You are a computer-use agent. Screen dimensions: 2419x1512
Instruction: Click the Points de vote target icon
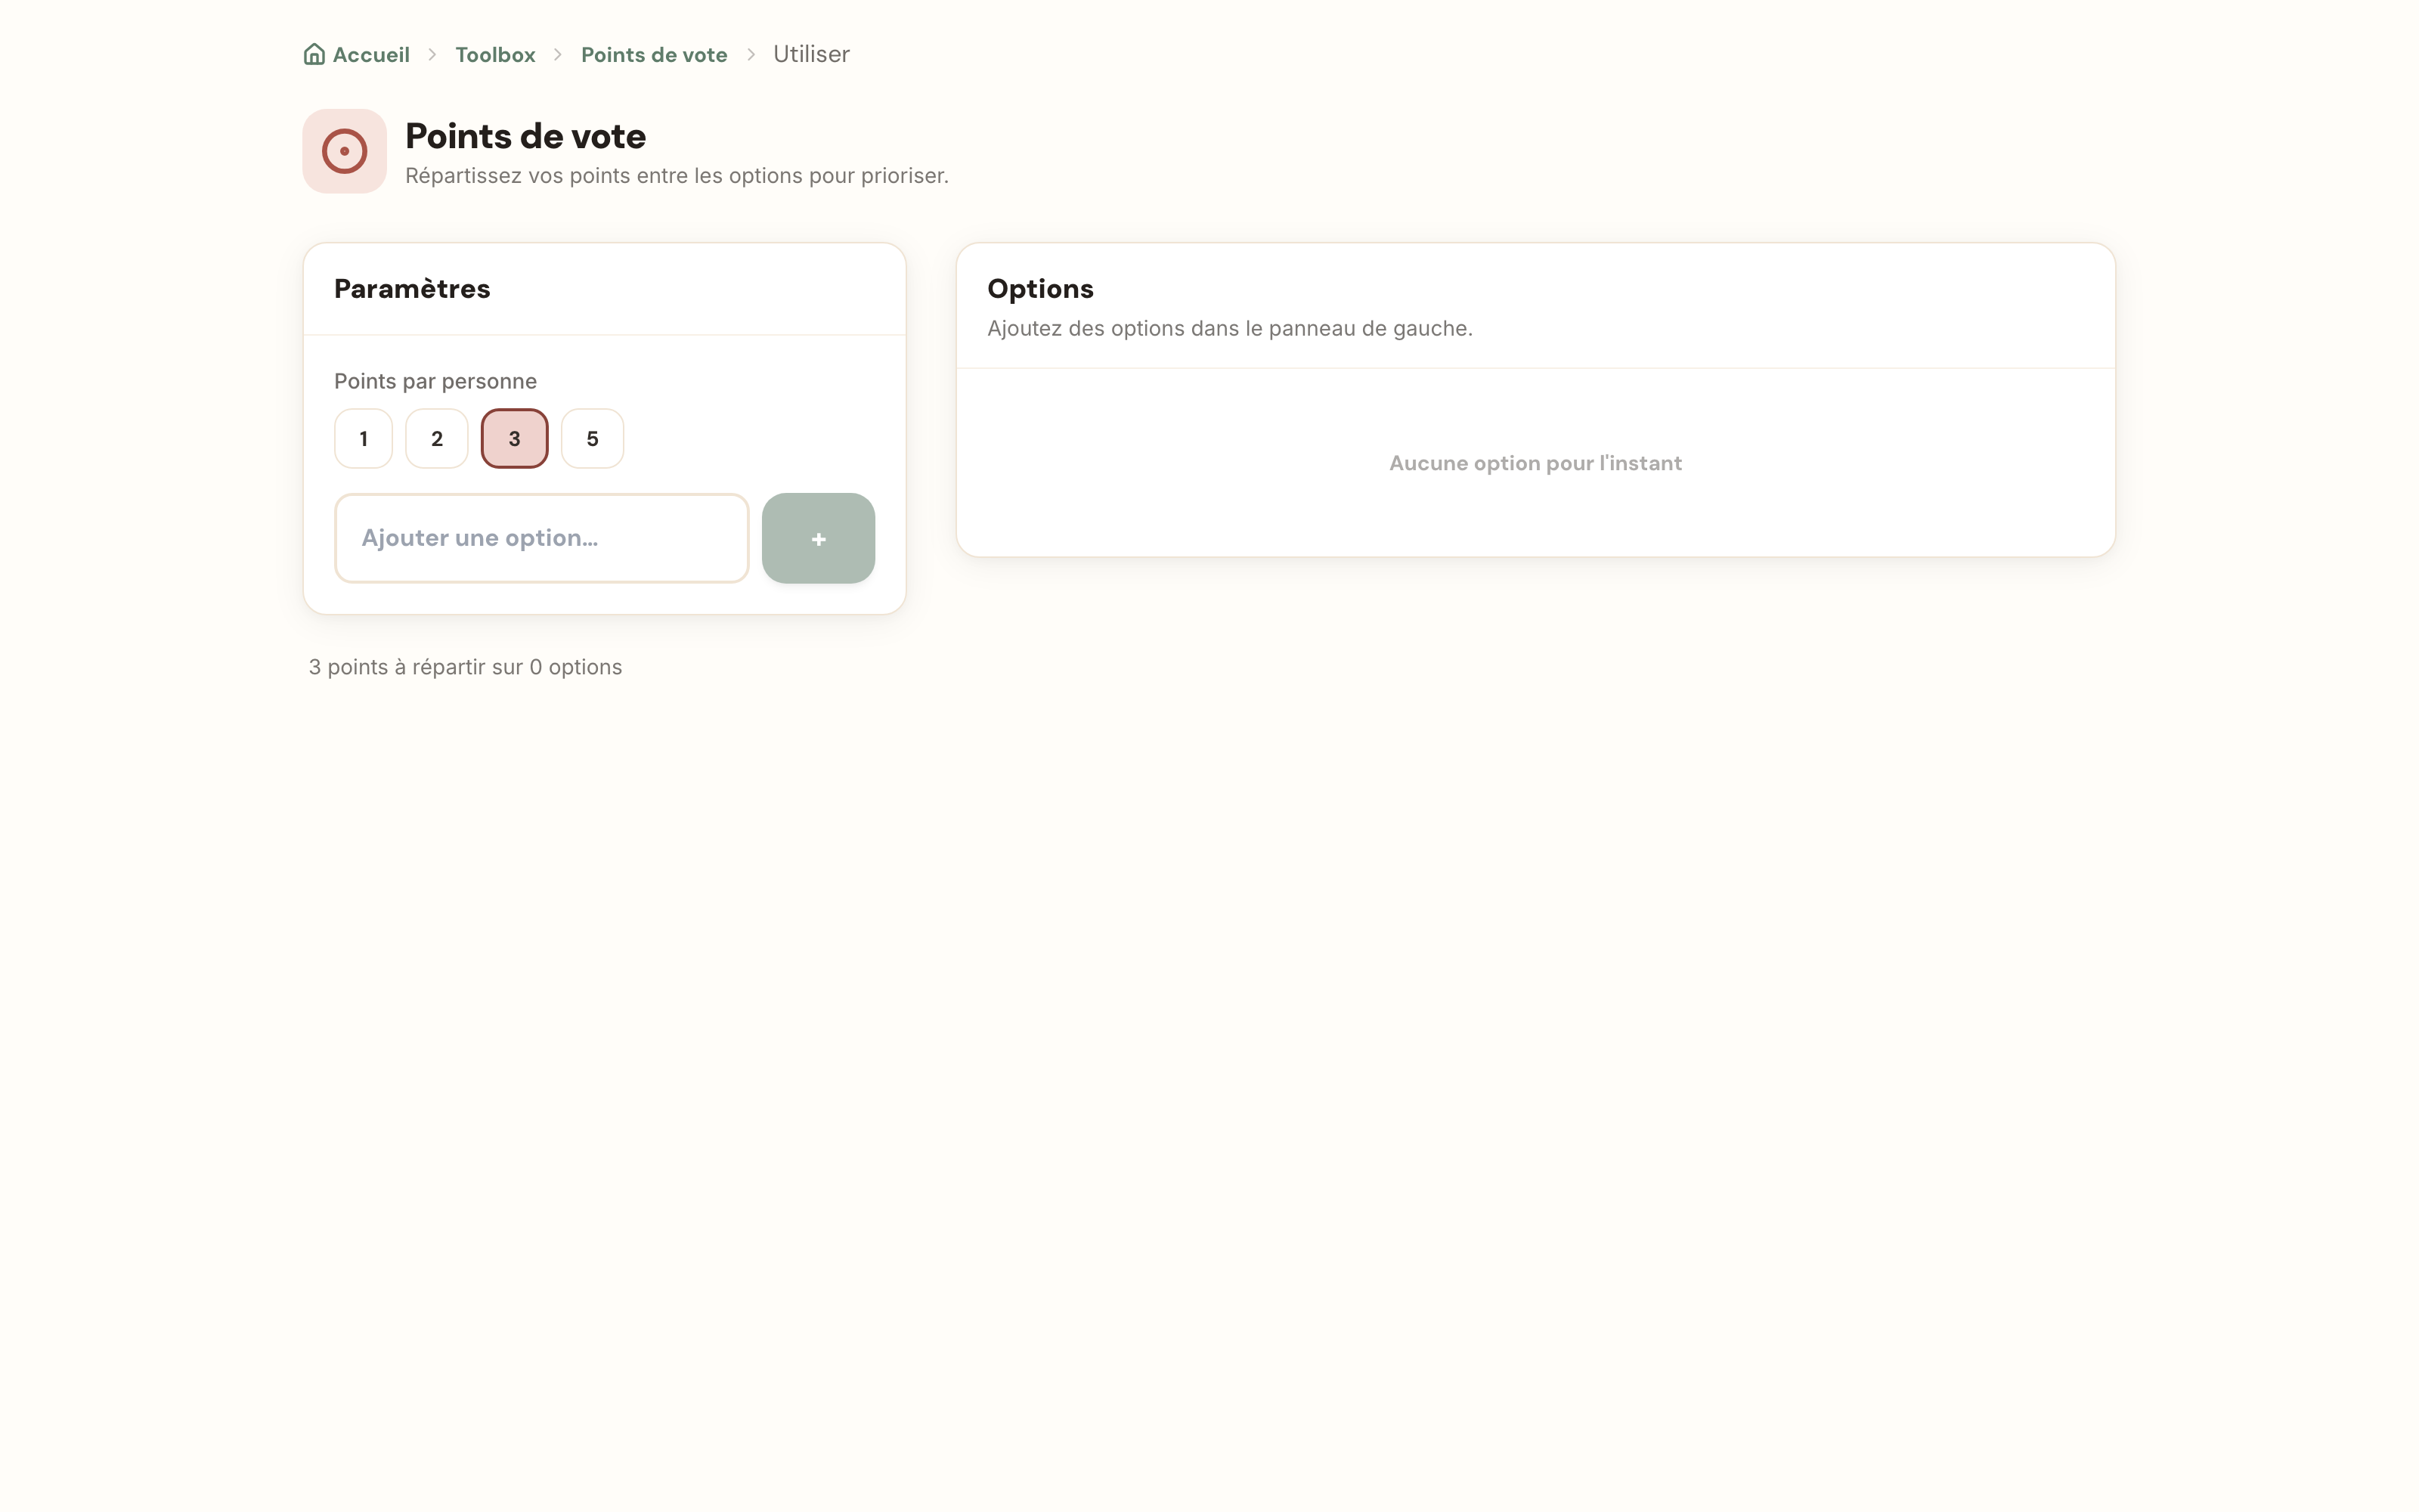click(344, 151)
